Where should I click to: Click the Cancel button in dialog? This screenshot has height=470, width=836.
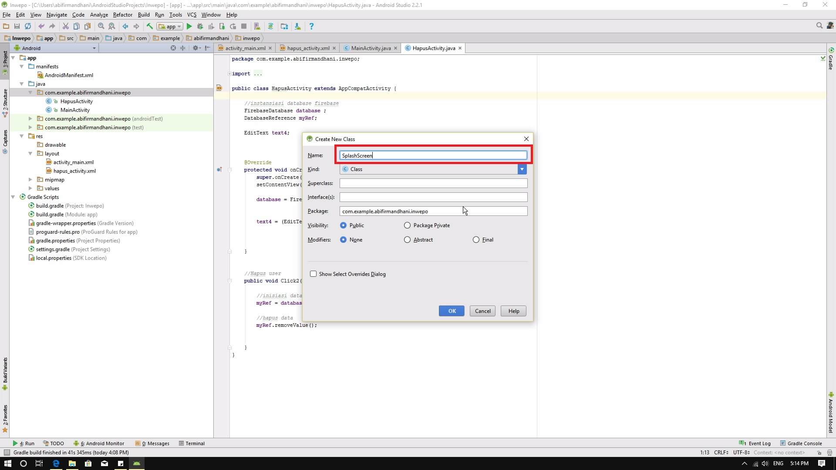click(x=482, y=311)
